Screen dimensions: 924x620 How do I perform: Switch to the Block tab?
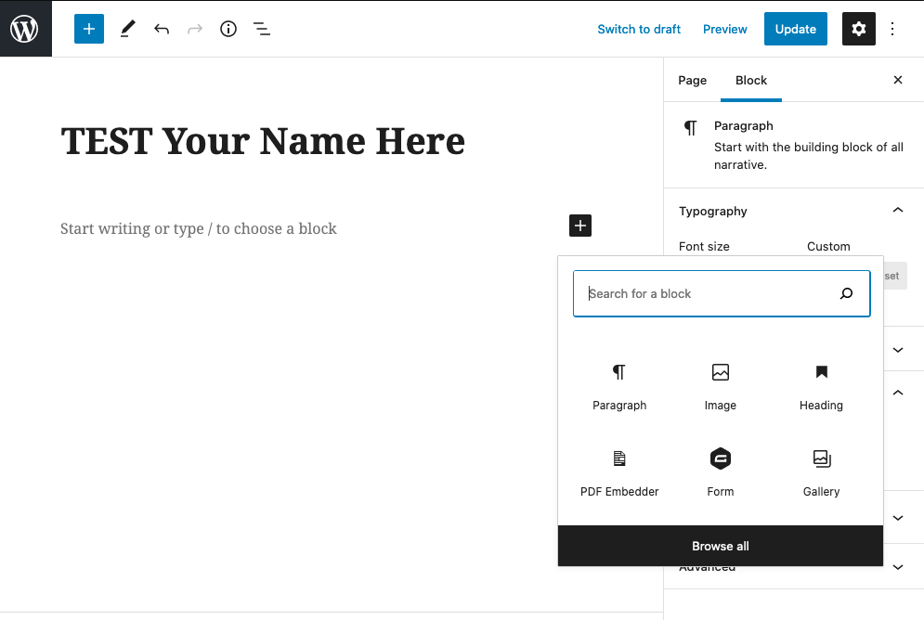[x=751, y=80]
